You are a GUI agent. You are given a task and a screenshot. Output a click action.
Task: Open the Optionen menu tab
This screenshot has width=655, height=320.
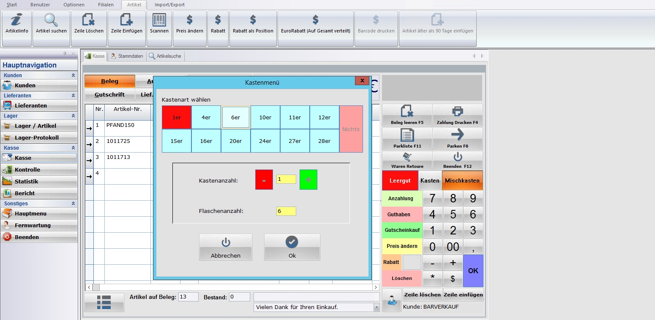pyautogui.click(x=74, y=5)
